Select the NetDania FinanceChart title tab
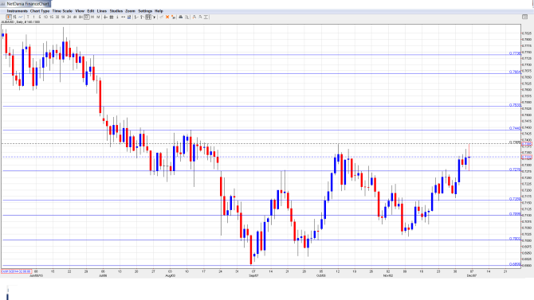This screenshot has height=300, width=534. [x=26, y=4]
